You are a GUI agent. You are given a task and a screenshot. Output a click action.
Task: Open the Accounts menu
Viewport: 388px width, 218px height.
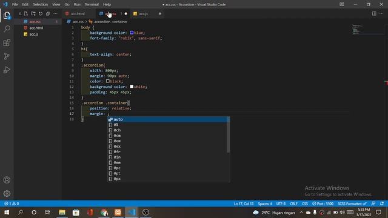7,180
